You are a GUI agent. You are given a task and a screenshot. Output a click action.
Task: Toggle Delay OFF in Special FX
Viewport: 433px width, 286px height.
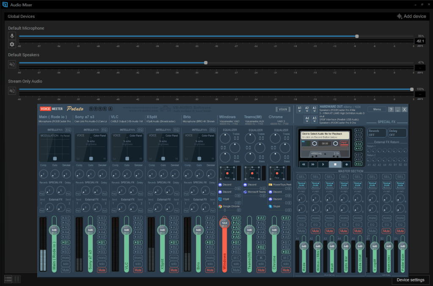coord(397,133)
